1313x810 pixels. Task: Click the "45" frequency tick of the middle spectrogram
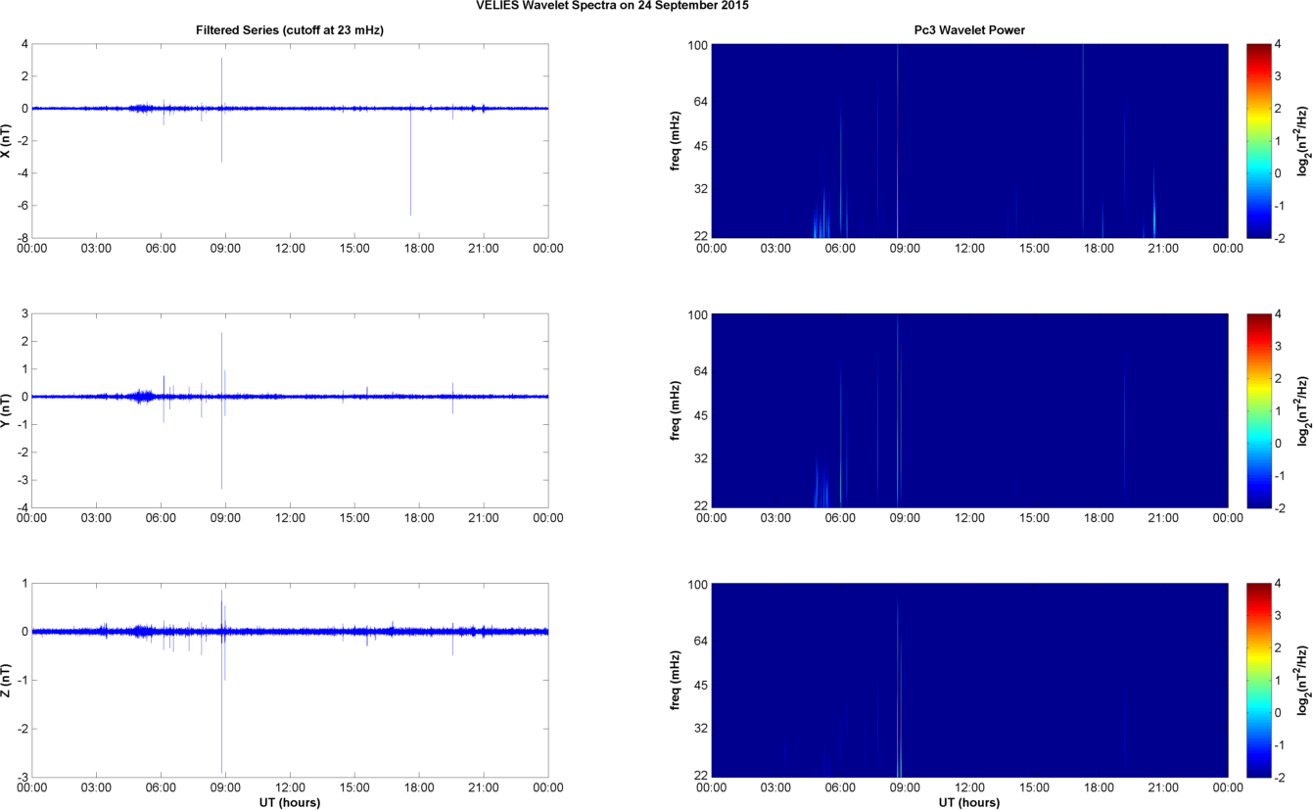click(699, 416)
